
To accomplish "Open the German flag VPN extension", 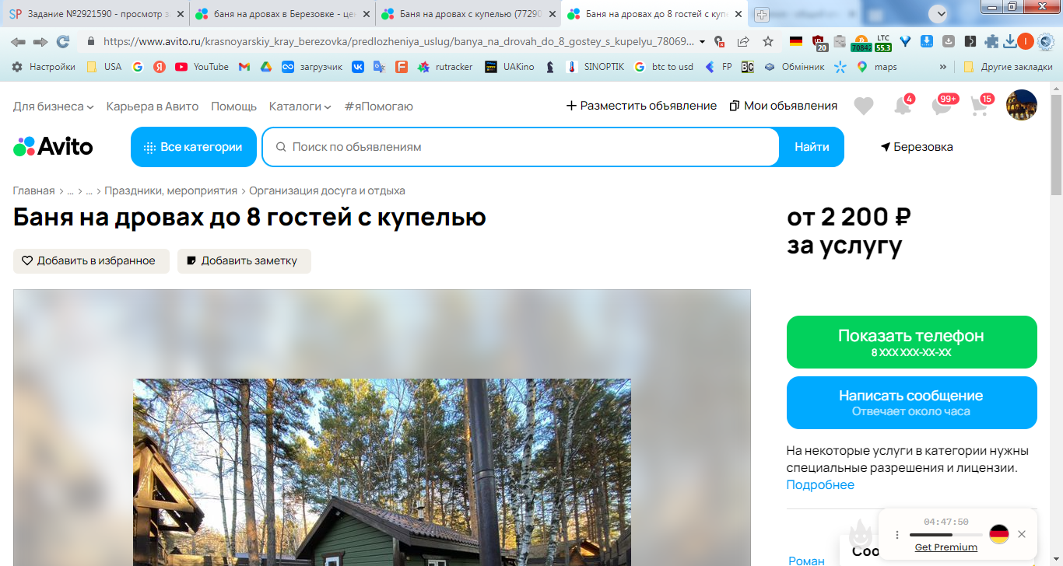I will pos(795,41).
